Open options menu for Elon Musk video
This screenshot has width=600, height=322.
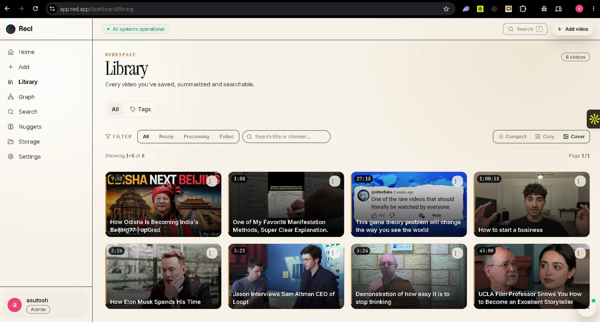pos(211,253)
